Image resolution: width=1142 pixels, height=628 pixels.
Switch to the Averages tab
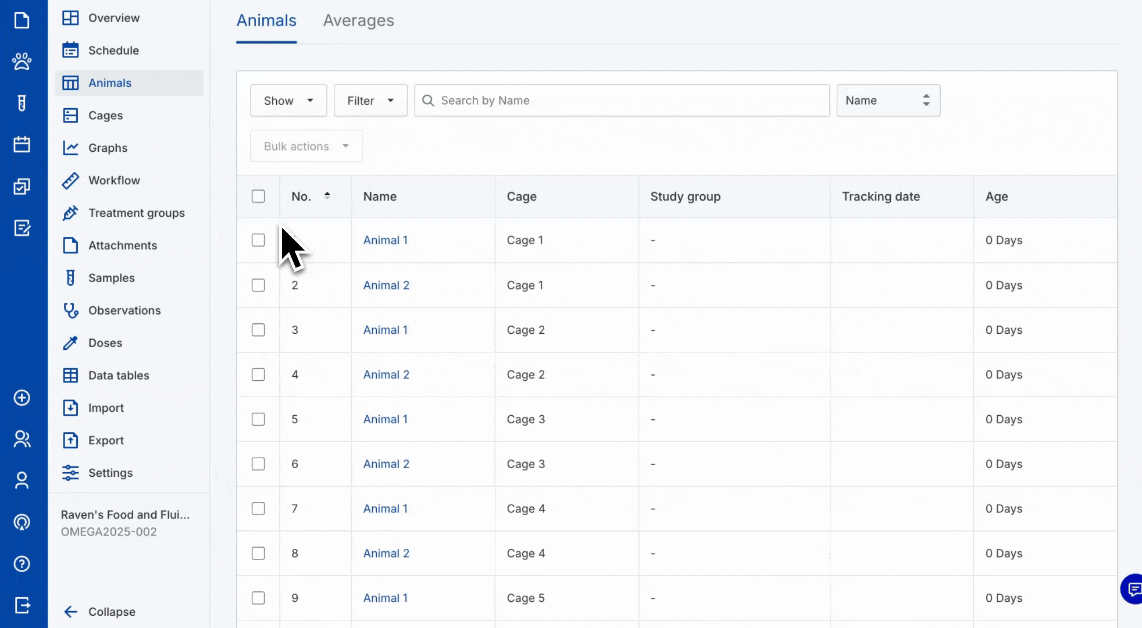(x=358, y=20)
